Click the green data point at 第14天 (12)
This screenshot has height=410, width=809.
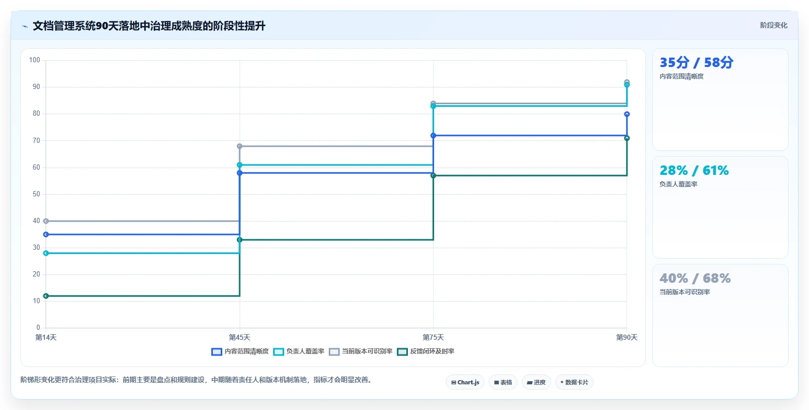46,296
